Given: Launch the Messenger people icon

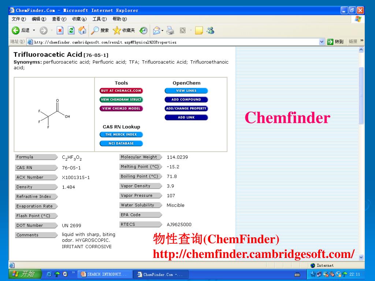Looking at the screenshot, I should [x=211, y=30].
